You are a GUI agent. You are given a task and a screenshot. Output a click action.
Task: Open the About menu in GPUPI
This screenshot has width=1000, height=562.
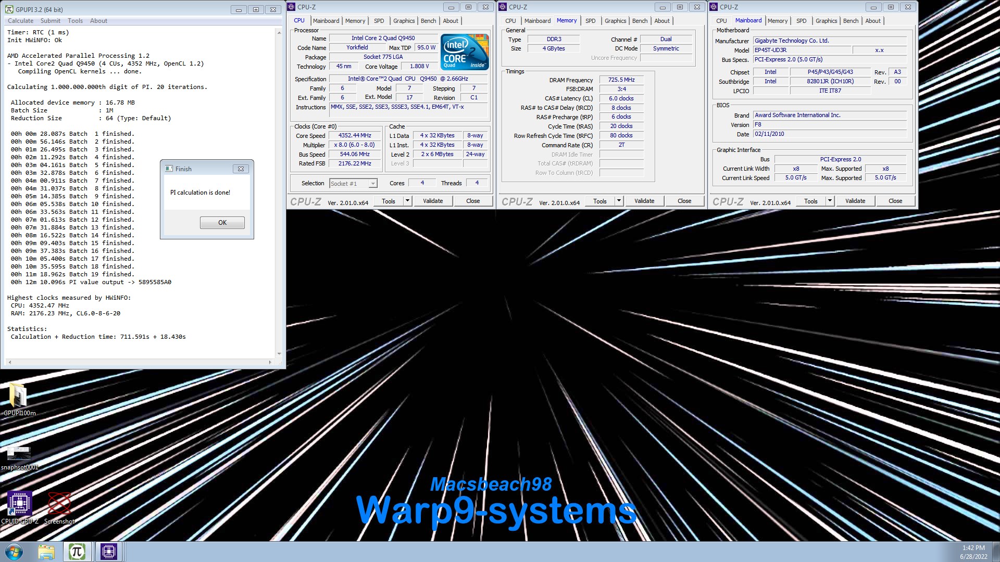pos(98,21)
